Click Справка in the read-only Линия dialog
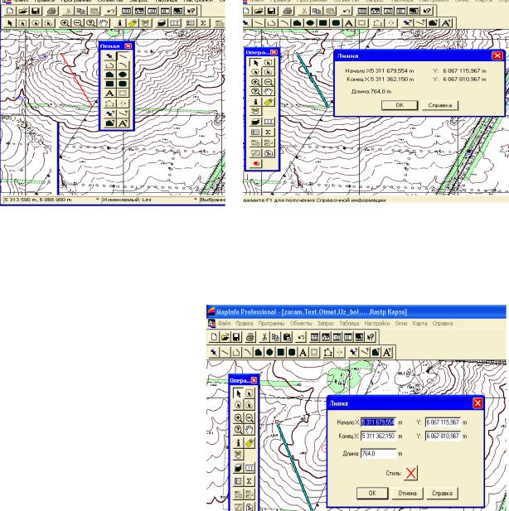The height and width of the screenshot is (511, 509). 440,105
